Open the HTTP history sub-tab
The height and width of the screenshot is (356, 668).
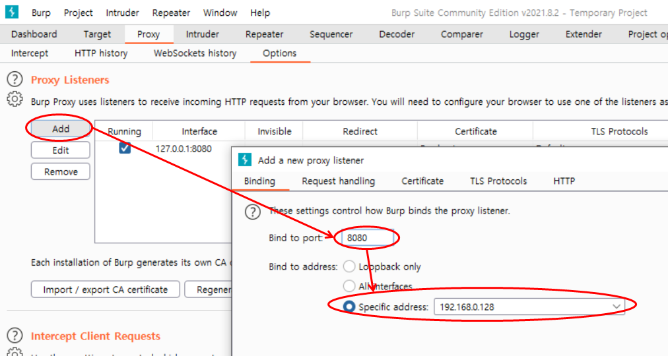(101, 53)
